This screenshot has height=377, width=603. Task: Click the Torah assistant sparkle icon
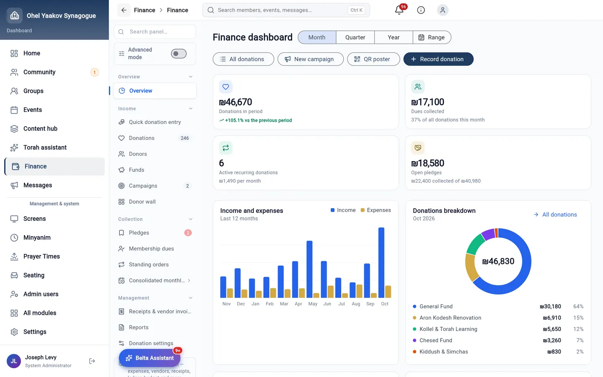[x=14, y=147]
